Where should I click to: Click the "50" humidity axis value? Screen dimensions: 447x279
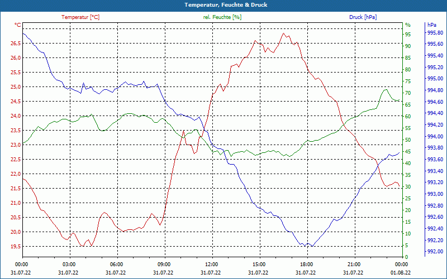[x=408, y=140]
